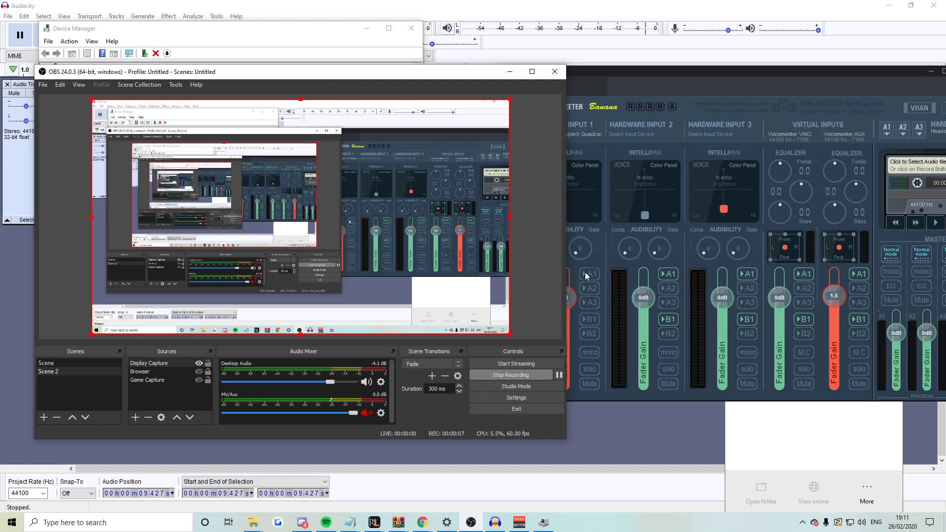Click Voicemeeter cassette play button
The image size is (946, 532).
pyautogui.click(x=936, y=223)
